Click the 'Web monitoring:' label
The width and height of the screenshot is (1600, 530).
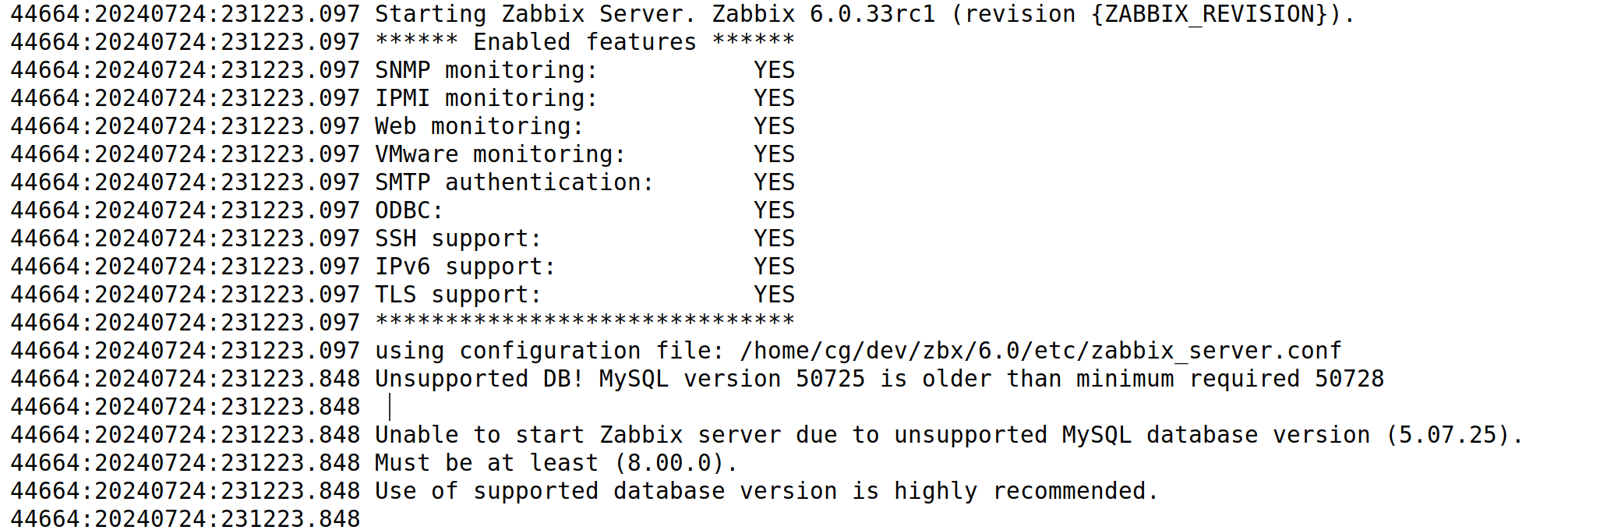479,126
